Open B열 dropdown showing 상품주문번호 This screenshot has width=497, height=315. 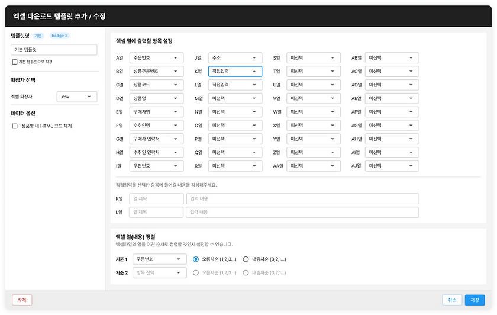[157, 72]
